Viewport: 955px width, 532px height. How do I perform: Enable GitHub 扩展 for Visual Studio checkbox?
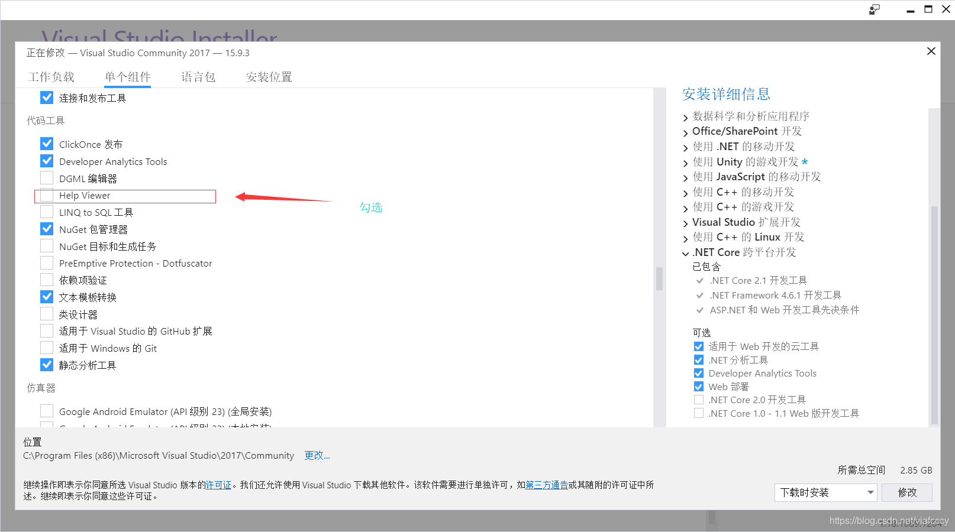47,331
